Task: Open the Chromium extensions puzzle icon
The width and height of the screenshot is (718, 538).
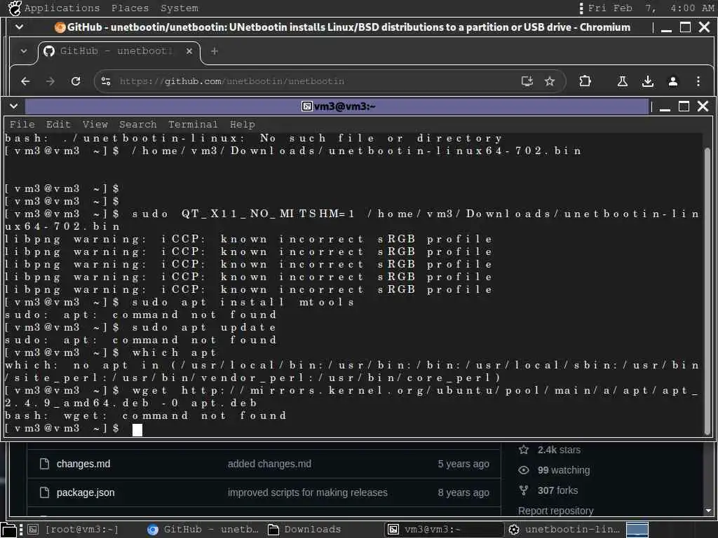Action: click(x=585, y=81)
